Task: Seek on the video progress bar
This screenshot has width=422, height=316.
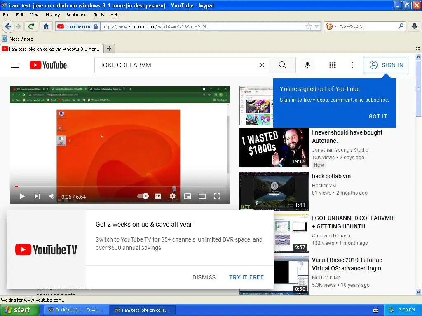Action: [x=120, y=186]
